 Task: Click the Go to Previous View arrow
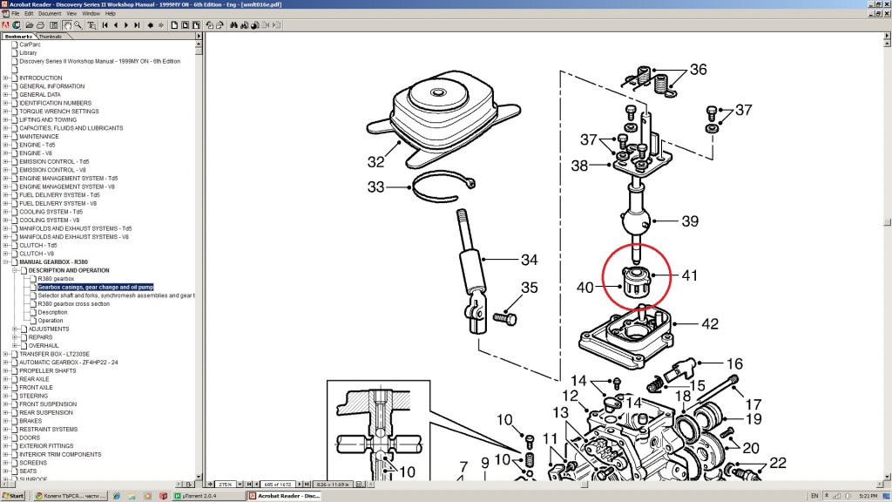pos(150,25)
